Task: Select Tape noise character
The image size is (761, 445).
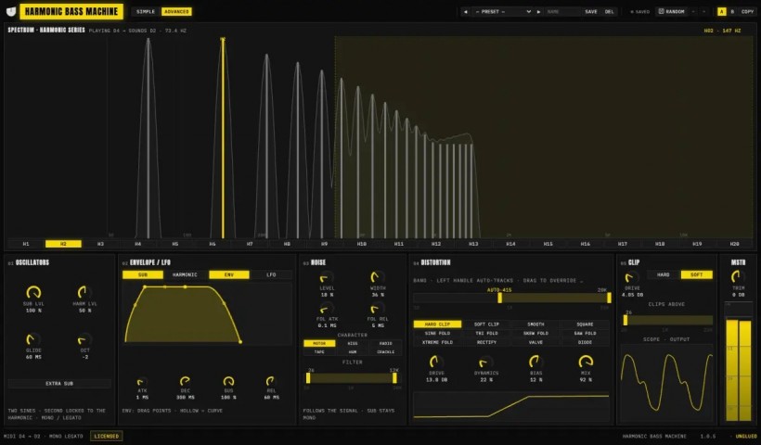Action: (319, 352)
